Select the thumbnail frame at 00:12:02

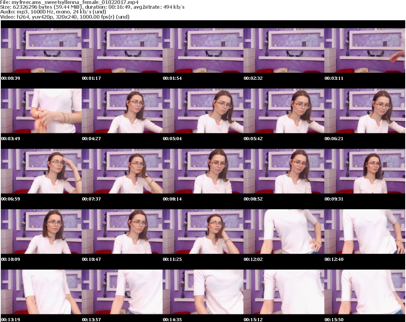tap(284, 231)
